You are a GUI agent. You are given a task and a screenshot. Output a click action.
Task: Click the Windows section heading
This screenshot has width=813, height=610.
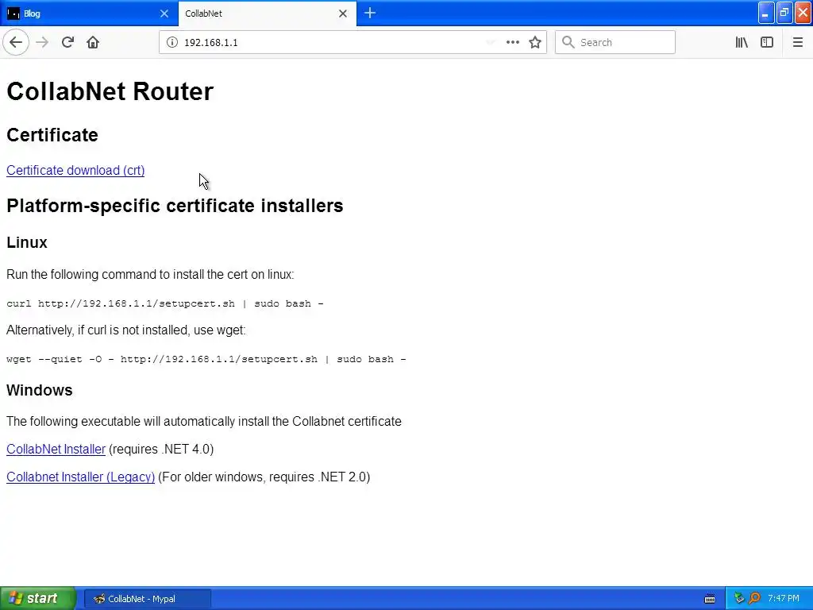point(40,390)
